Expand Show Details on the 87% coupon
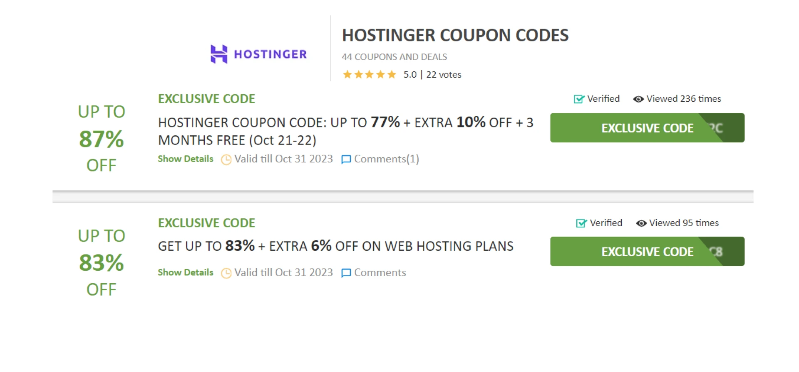799x372 pixels. [185, 159]
